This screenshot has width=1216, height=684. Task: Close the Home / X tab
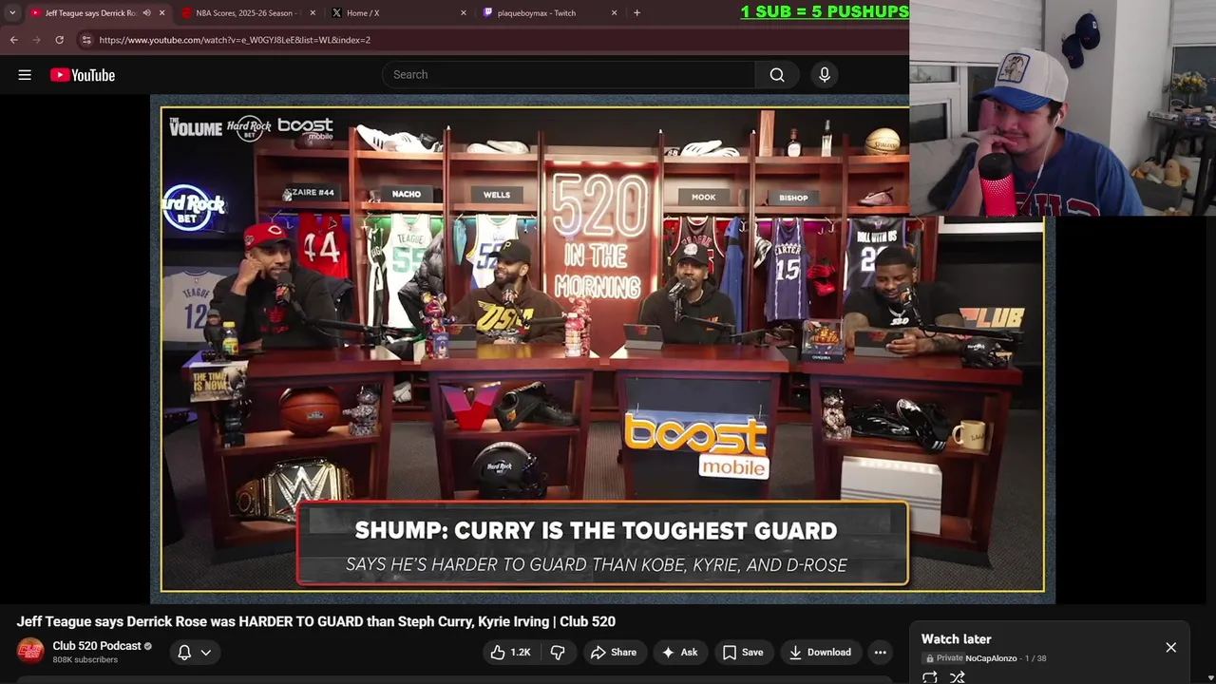pyautogui.click(x=464, y=13)
